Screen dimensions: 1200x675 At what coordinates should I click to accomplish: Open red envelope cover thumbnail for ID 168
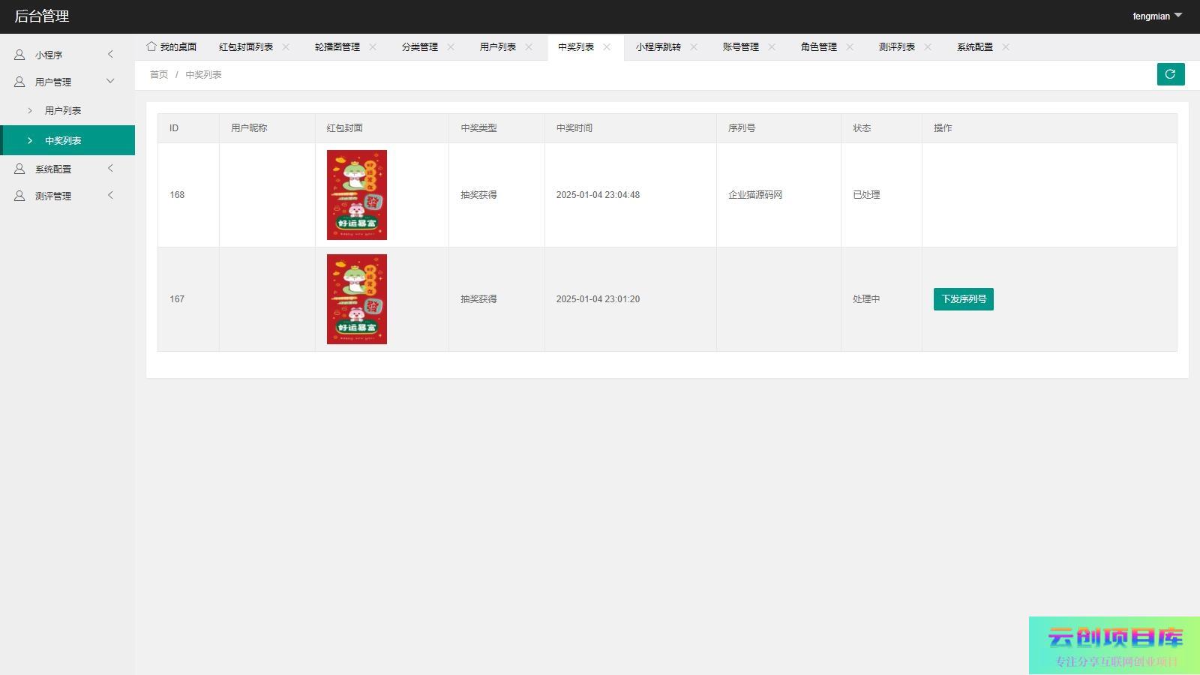(x=357, y=195)
